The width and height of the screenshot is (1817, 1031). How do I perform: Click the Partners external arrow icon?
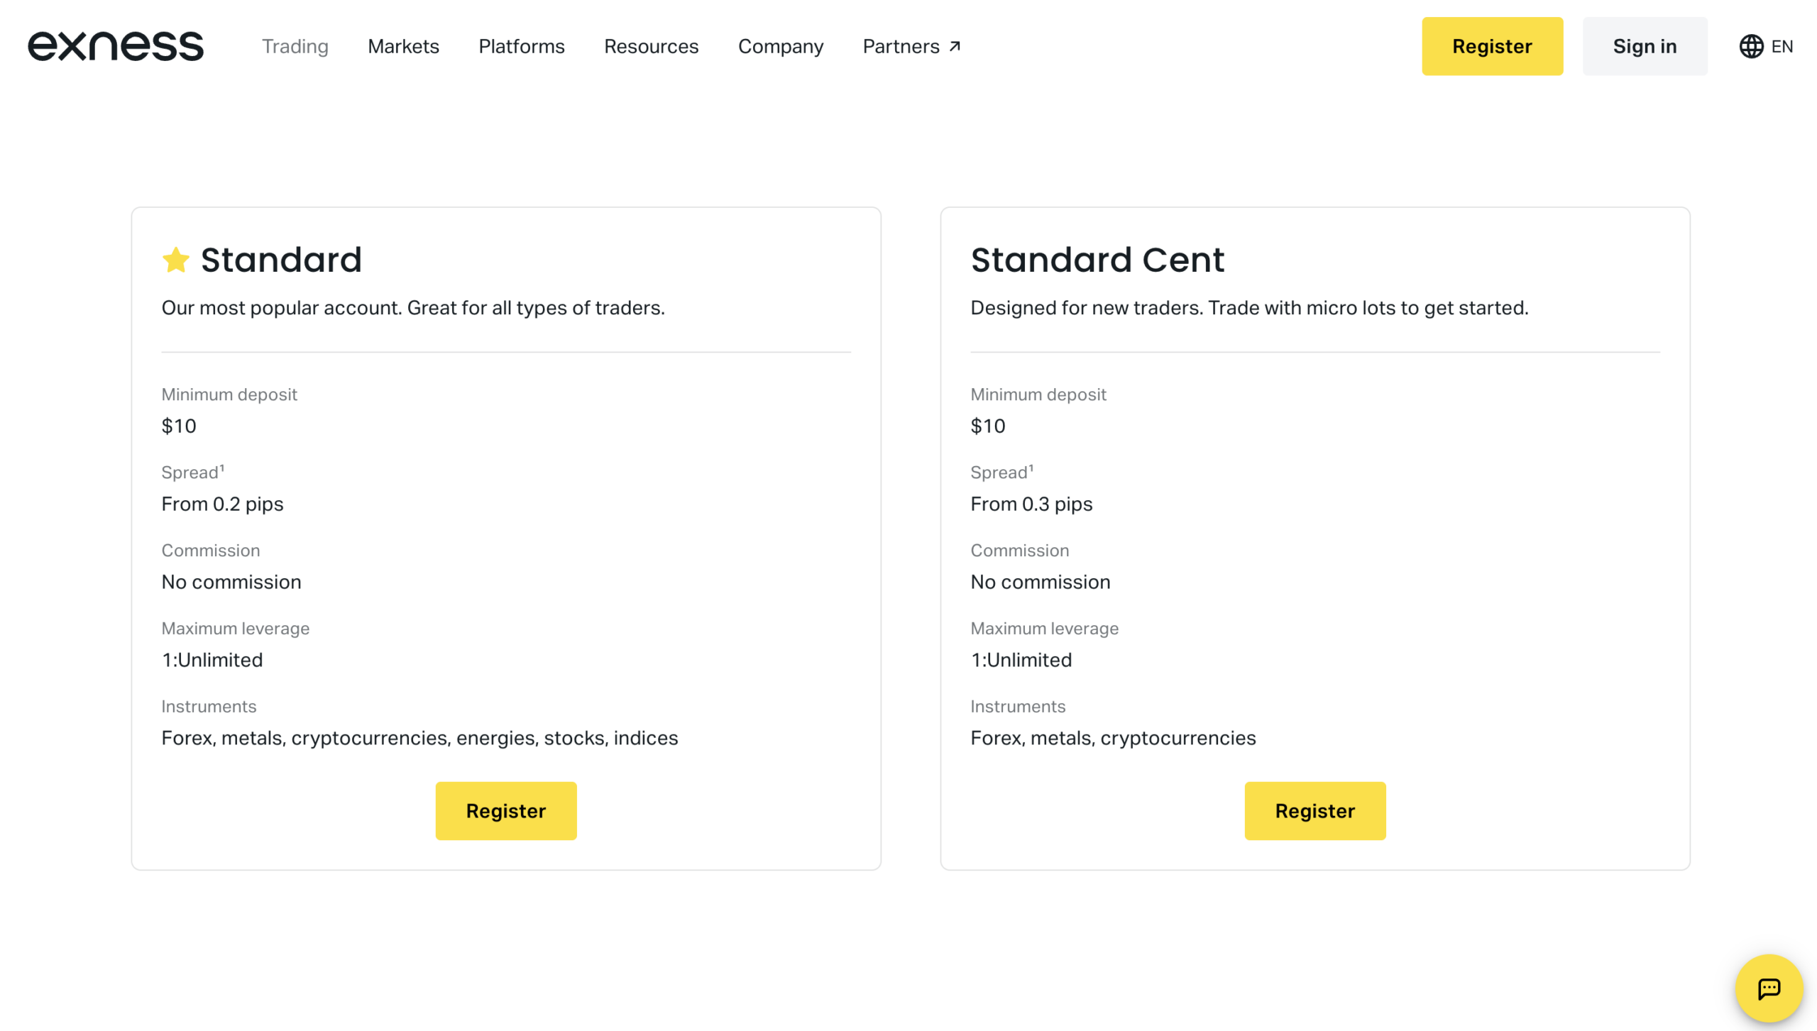point(955,46)
